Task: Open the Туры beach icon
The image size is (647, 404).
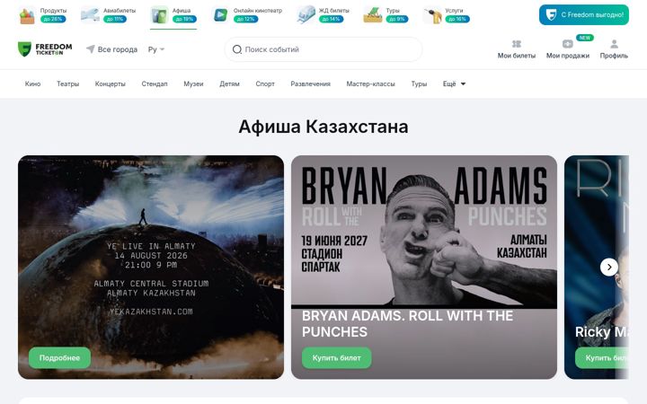Action: (372, 15)
